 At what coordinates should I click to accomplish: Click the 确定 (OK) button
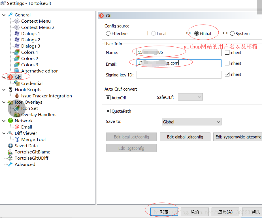(164, 212)
